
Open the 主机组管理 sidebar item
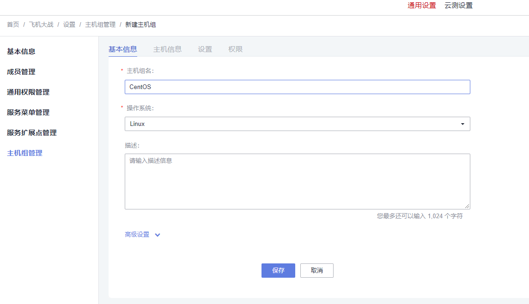(24, 153)
